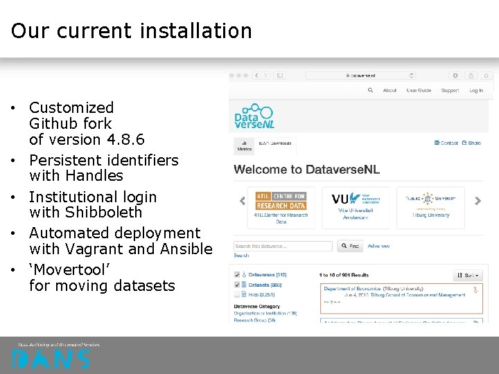Open 4TU.Center for Research Data card
The height and width of the screenshot is (374, 499).
point(281,208)
